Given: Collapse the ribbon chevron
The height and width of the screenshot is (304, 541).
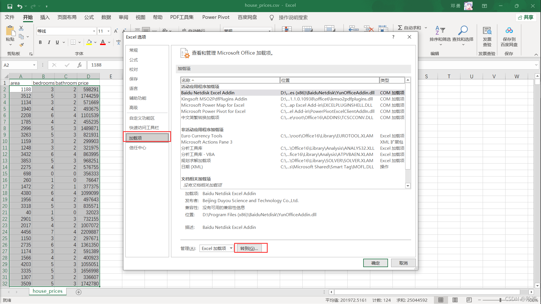Looking at the screenshot, I should (536, 54).
